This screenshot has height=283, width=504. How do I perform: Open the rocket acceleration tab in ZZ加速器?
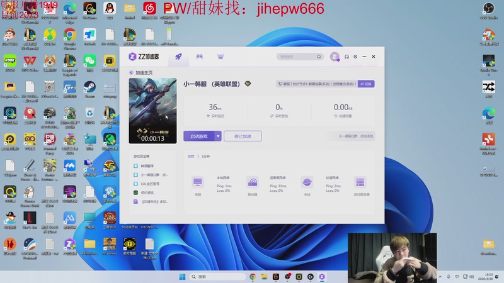tap(178, 57)
